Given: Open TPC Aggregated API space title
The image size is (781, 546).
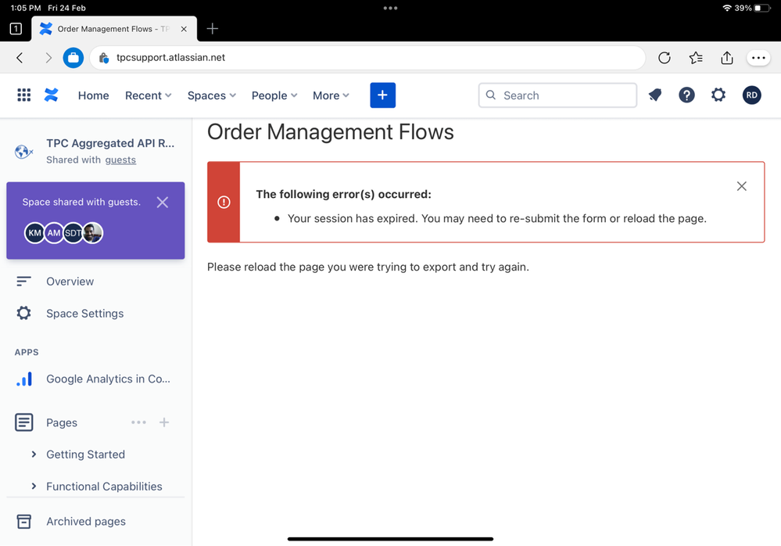Looking at the screenshot, I should tap(110, 143).
